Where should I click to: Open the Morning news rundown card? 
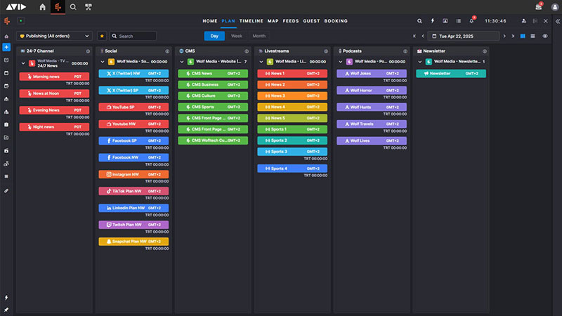(53, 77)
